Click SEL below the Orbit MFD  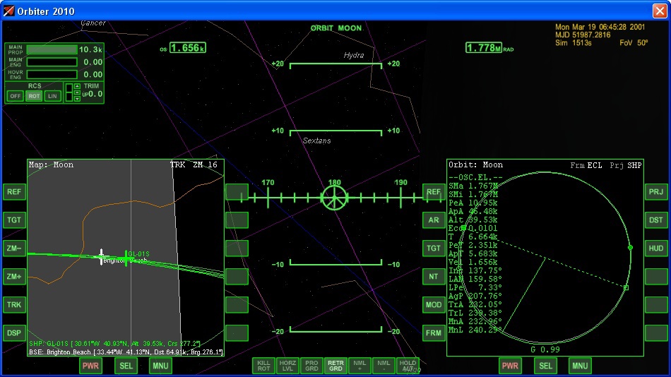(x=545, y=366)
